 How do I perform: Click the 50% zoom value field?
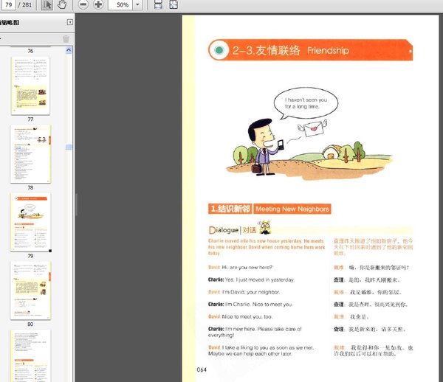[120, 4]
